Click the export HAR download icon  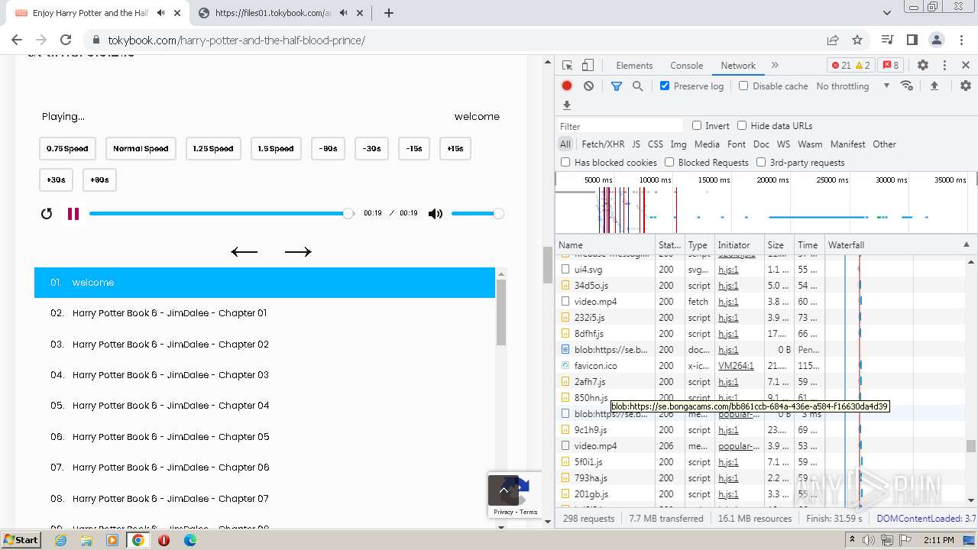(x=567, y=105)
